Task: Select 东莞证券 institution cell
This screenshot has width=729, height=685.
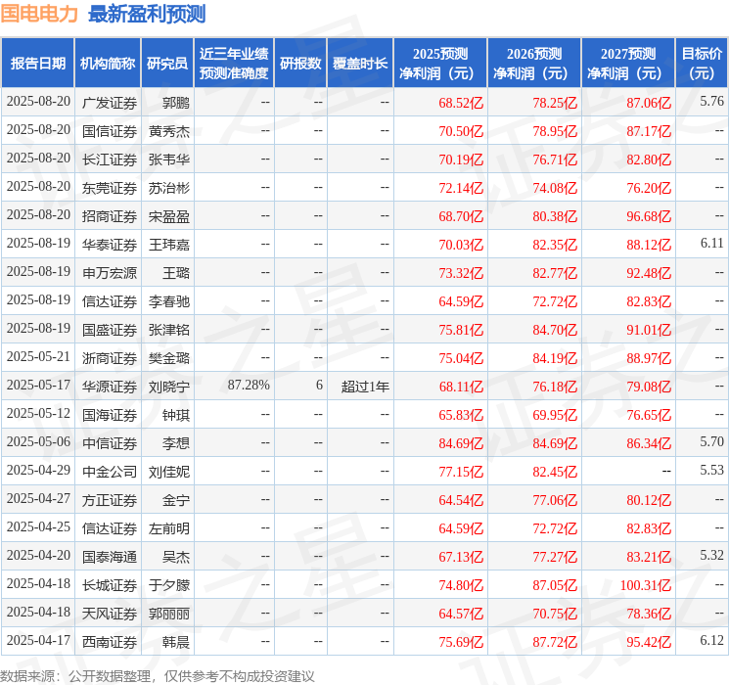Action: pos(110,188)
